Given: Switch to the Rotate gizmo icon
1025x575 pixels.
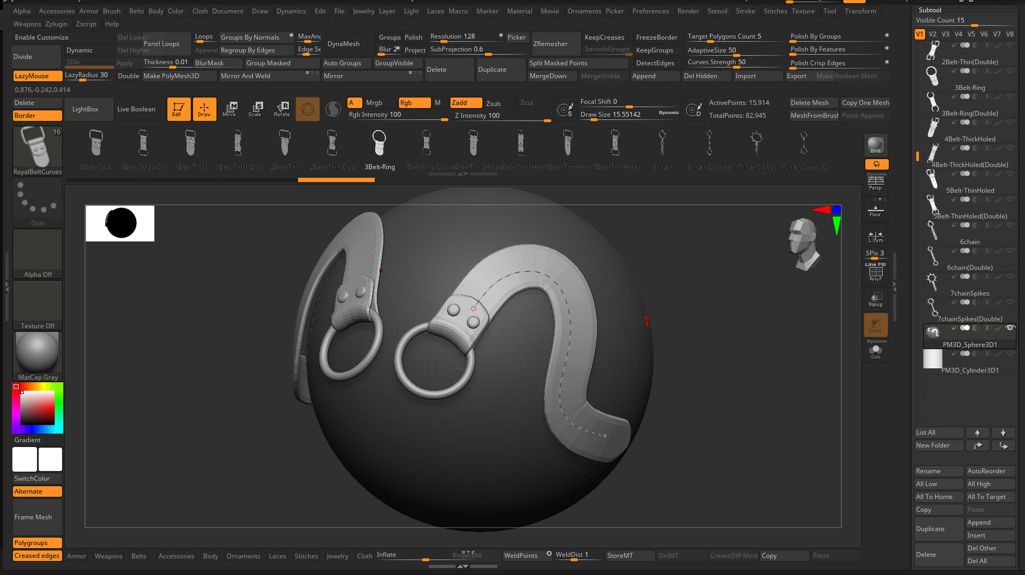Looking at the screenshot, I should click(x=282, y=109).
